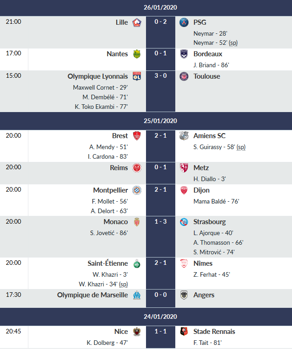
Task: Click the Saint-Étienne green crest icon
Action: click(x=136, y=263)
